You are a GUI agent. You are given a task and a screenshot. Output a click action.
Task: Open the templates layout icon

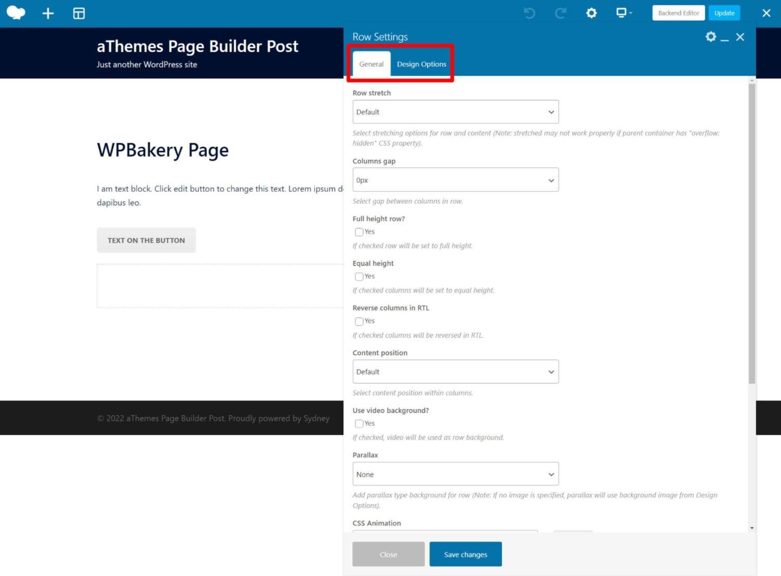(x=79, y=14)
